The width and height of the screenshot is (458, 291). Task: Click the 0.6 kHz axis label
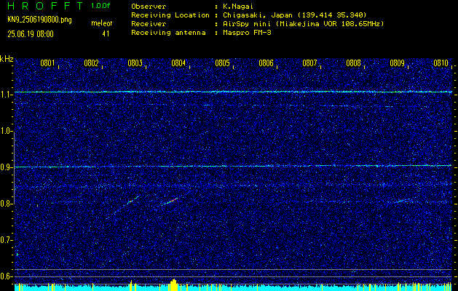[6, 276]
